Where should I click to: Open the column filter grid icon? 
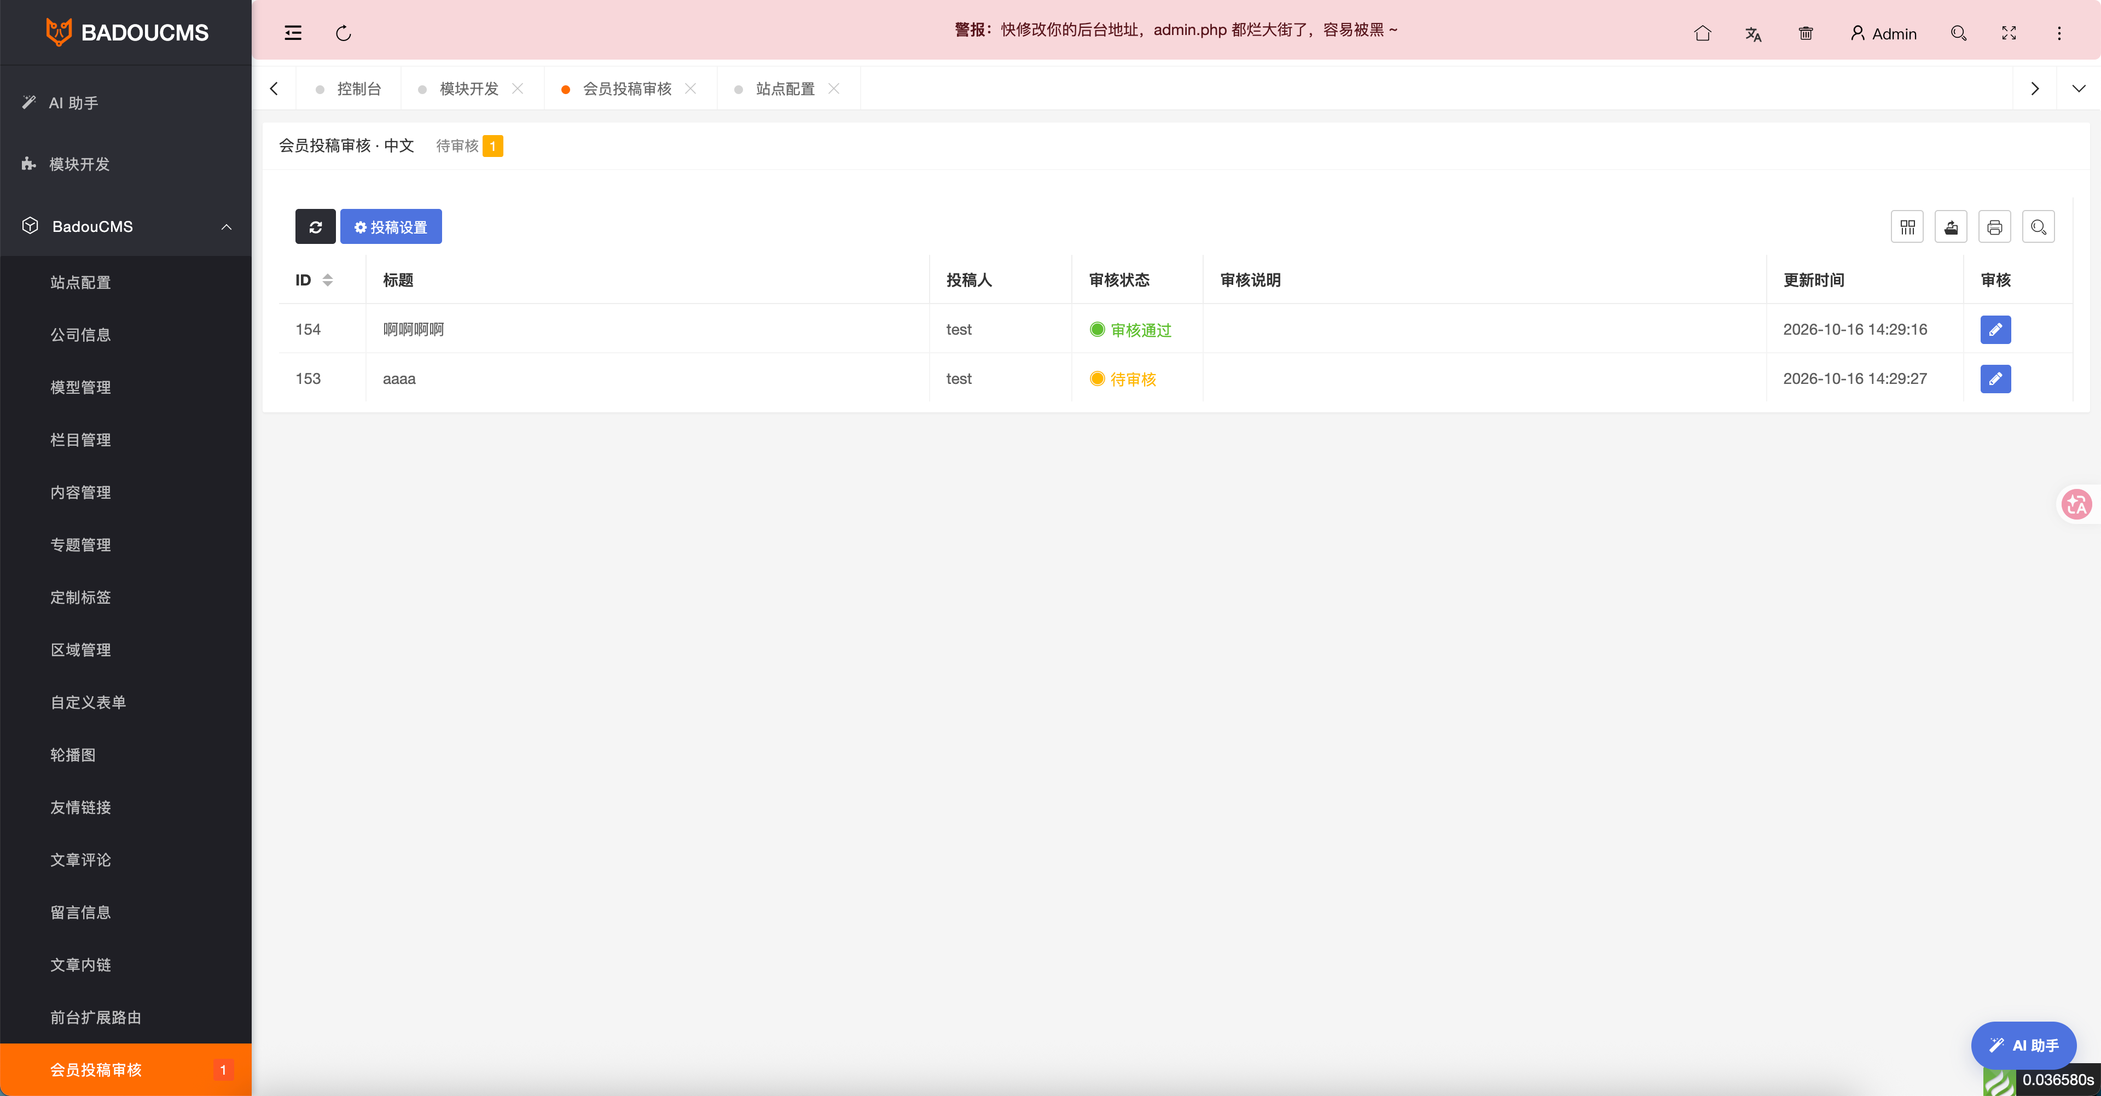(1907, 227)
